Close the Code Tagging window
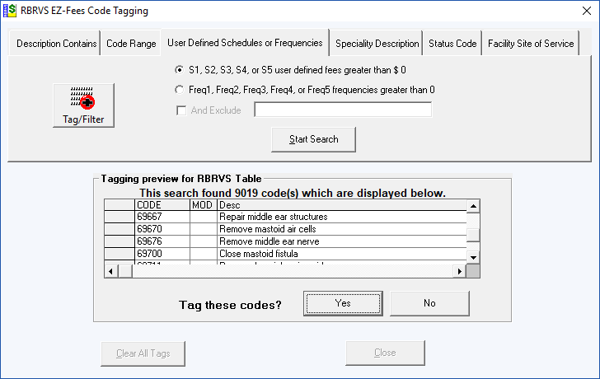This screenshot has width=600, height=379. (x=587, y=11)
